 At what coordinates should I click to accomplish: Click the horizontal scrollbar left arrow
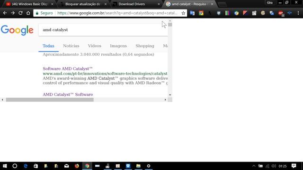pyautogui.click(x=2, y=100)
